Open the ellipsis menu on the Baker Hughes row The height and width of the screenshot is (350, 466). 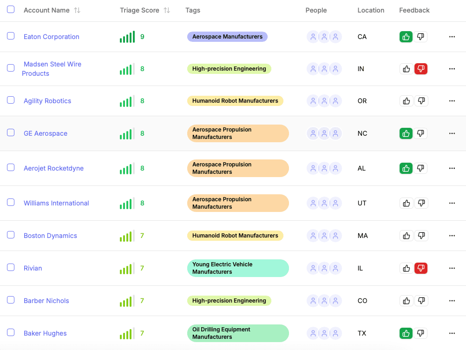coord(452,333)
